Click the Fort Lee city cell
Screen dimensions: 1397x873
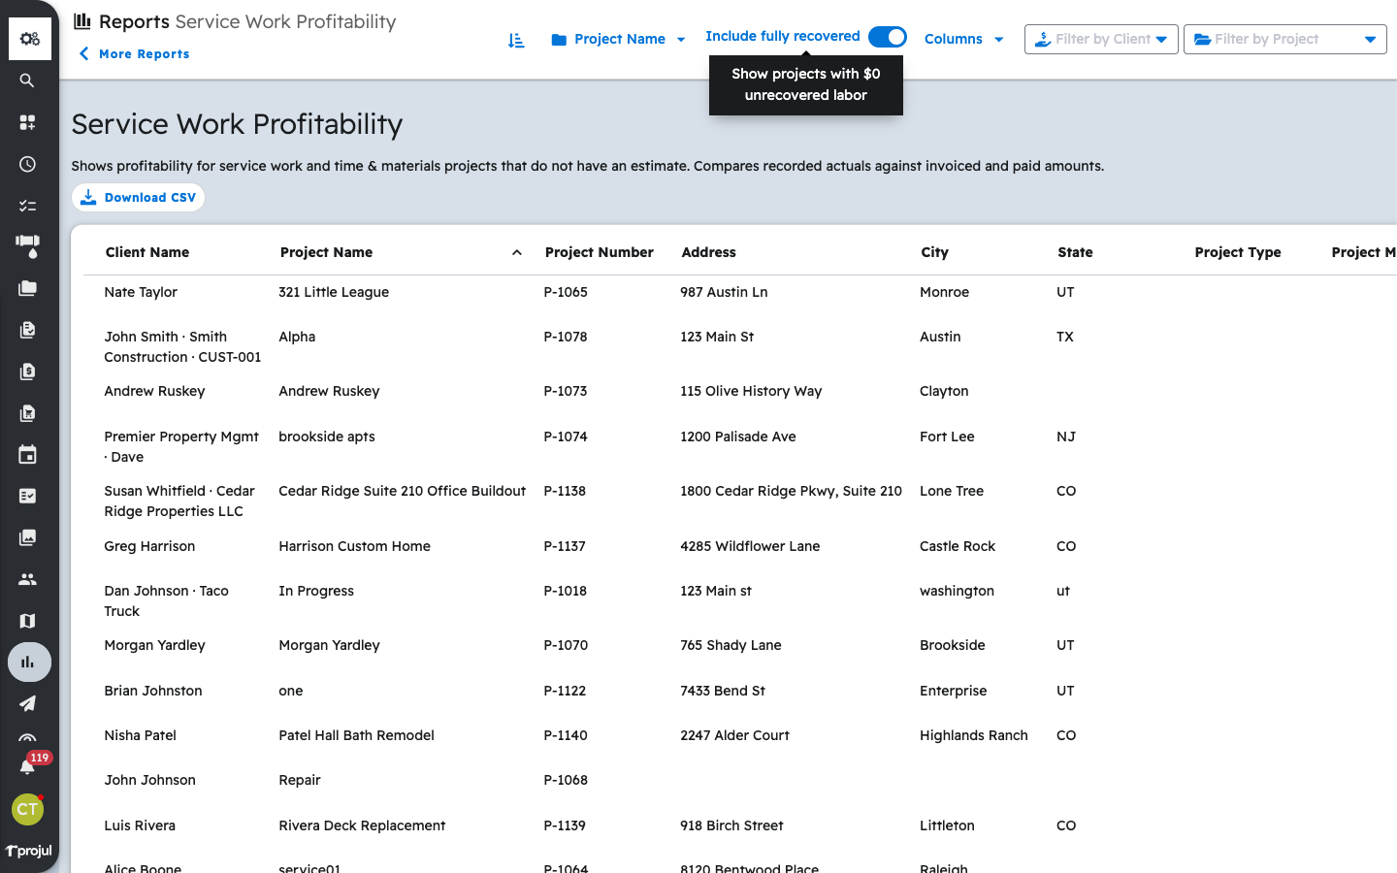point(947,436)
